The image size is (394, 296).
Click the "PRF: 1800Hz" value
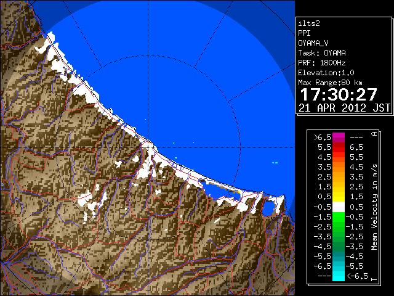[x=322, y=63]
